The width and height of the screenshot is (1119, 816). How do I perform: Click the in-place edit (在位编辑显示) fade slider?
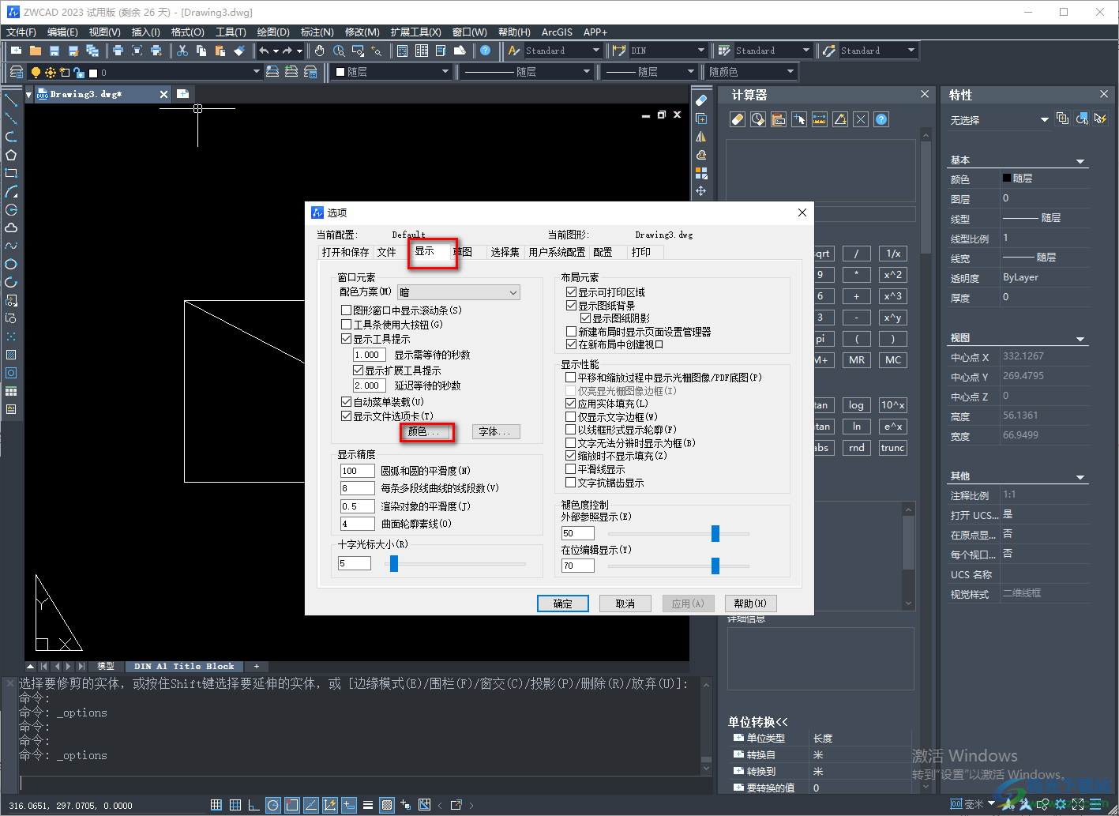pyautogui.click(x=715, y=566)
